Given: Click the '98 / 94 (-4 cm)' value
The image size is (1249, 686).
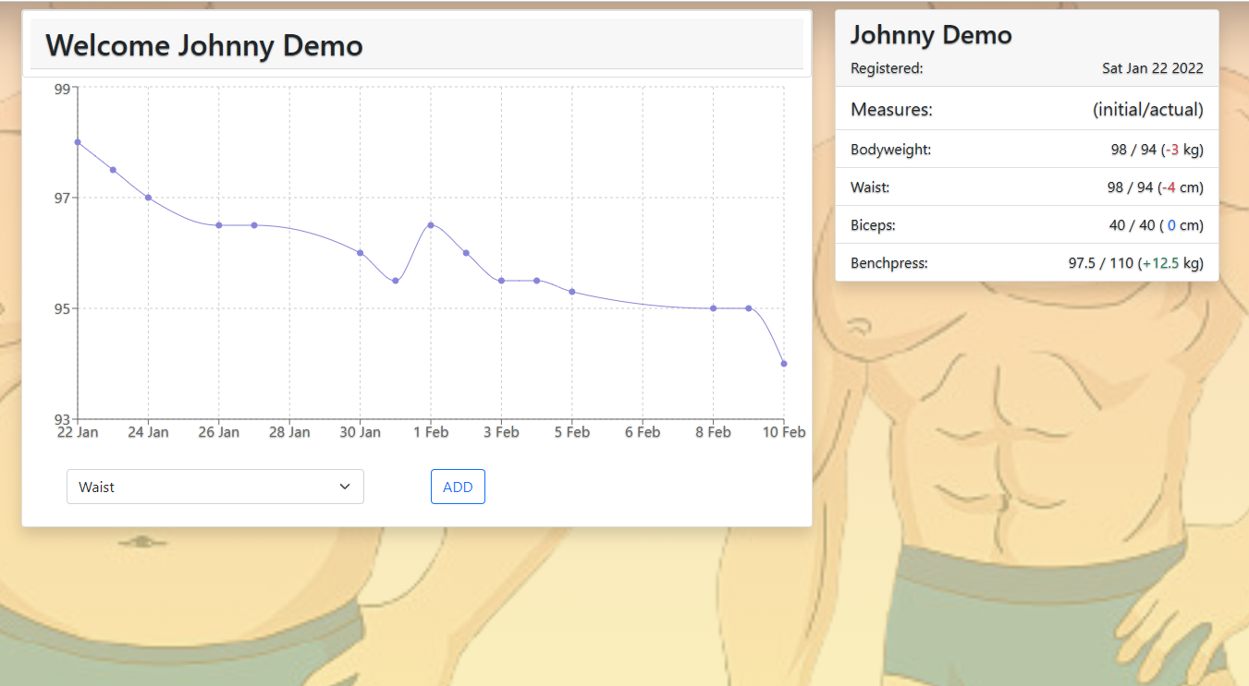Looking at the screenshot, I should click(x=1156, y=187).
